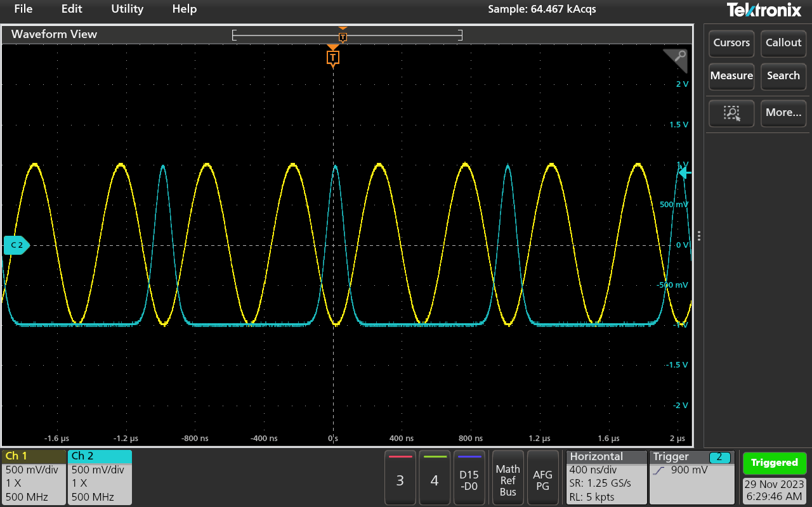Open the Ch 1 settings badge
This screenshot has height=507, width=812.
click(33, 477)
